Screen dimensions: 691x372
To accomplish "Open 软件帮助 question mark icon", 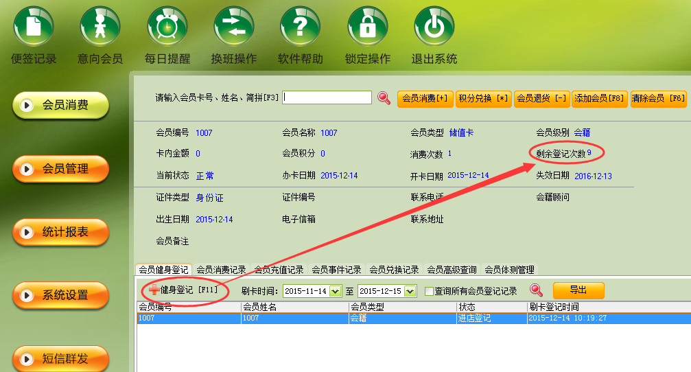I will [300, 27].
